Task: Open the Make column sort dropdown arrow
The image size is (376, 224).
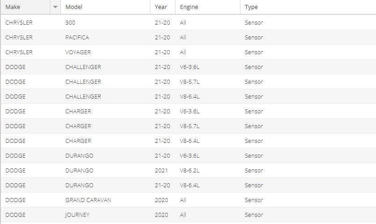Action: coord(56,7)
